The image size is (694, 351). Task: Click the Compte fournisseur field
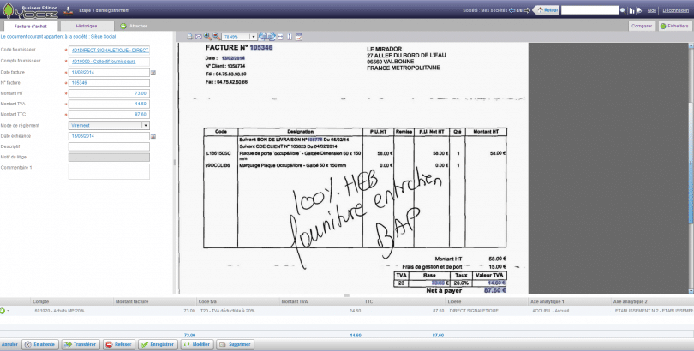(x=109, y=62)
